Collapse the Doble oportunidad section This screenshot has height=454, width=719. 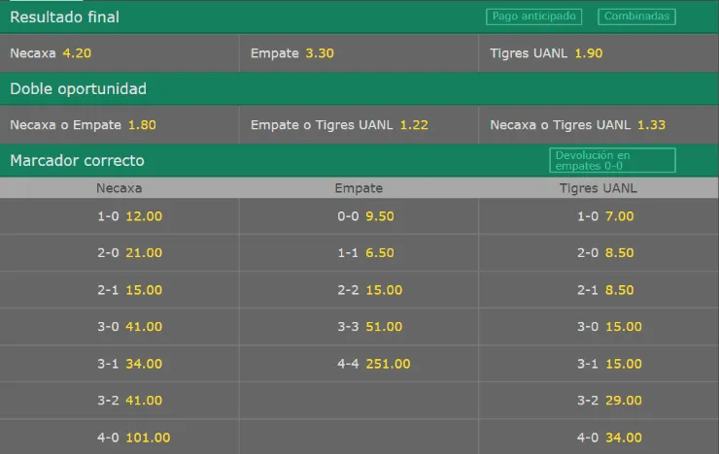tap(78, 89)
